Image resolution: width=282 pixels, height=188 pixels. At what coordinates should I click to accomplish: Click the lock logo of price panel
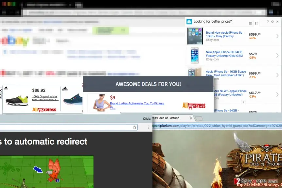[189, 22]
